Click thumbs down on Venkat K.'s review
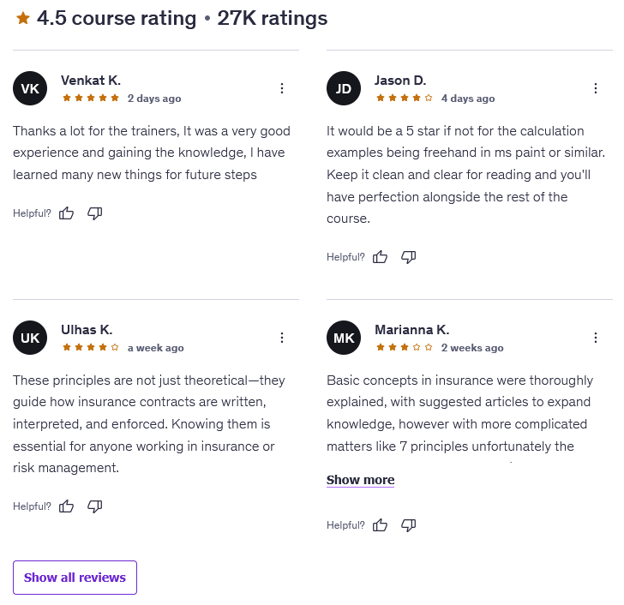Viewport: 624px width, 605px height. tap(95, 213)
